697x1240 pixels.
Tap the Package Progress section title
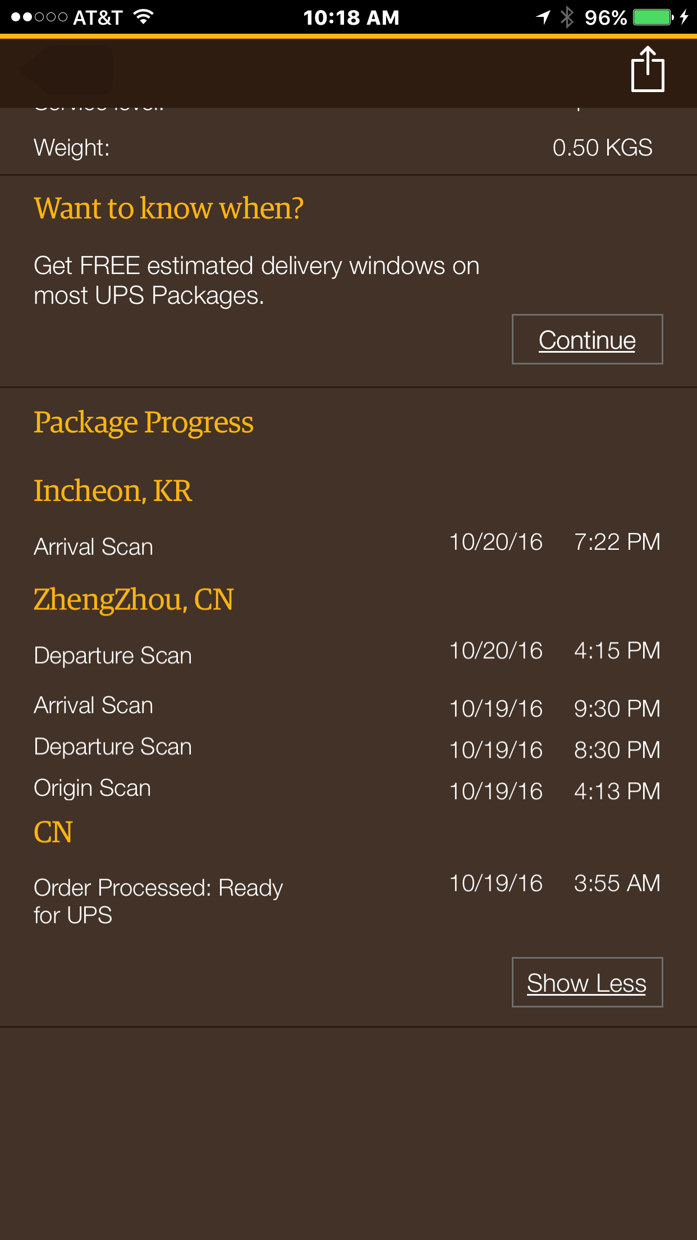coord(144,423)
